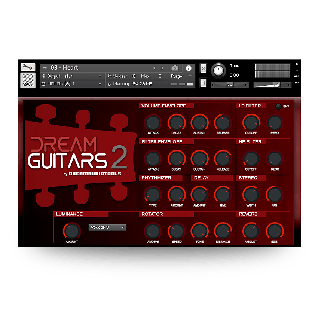
Task: Click the snapshot camera icon
Action: (x=175, y=68)
